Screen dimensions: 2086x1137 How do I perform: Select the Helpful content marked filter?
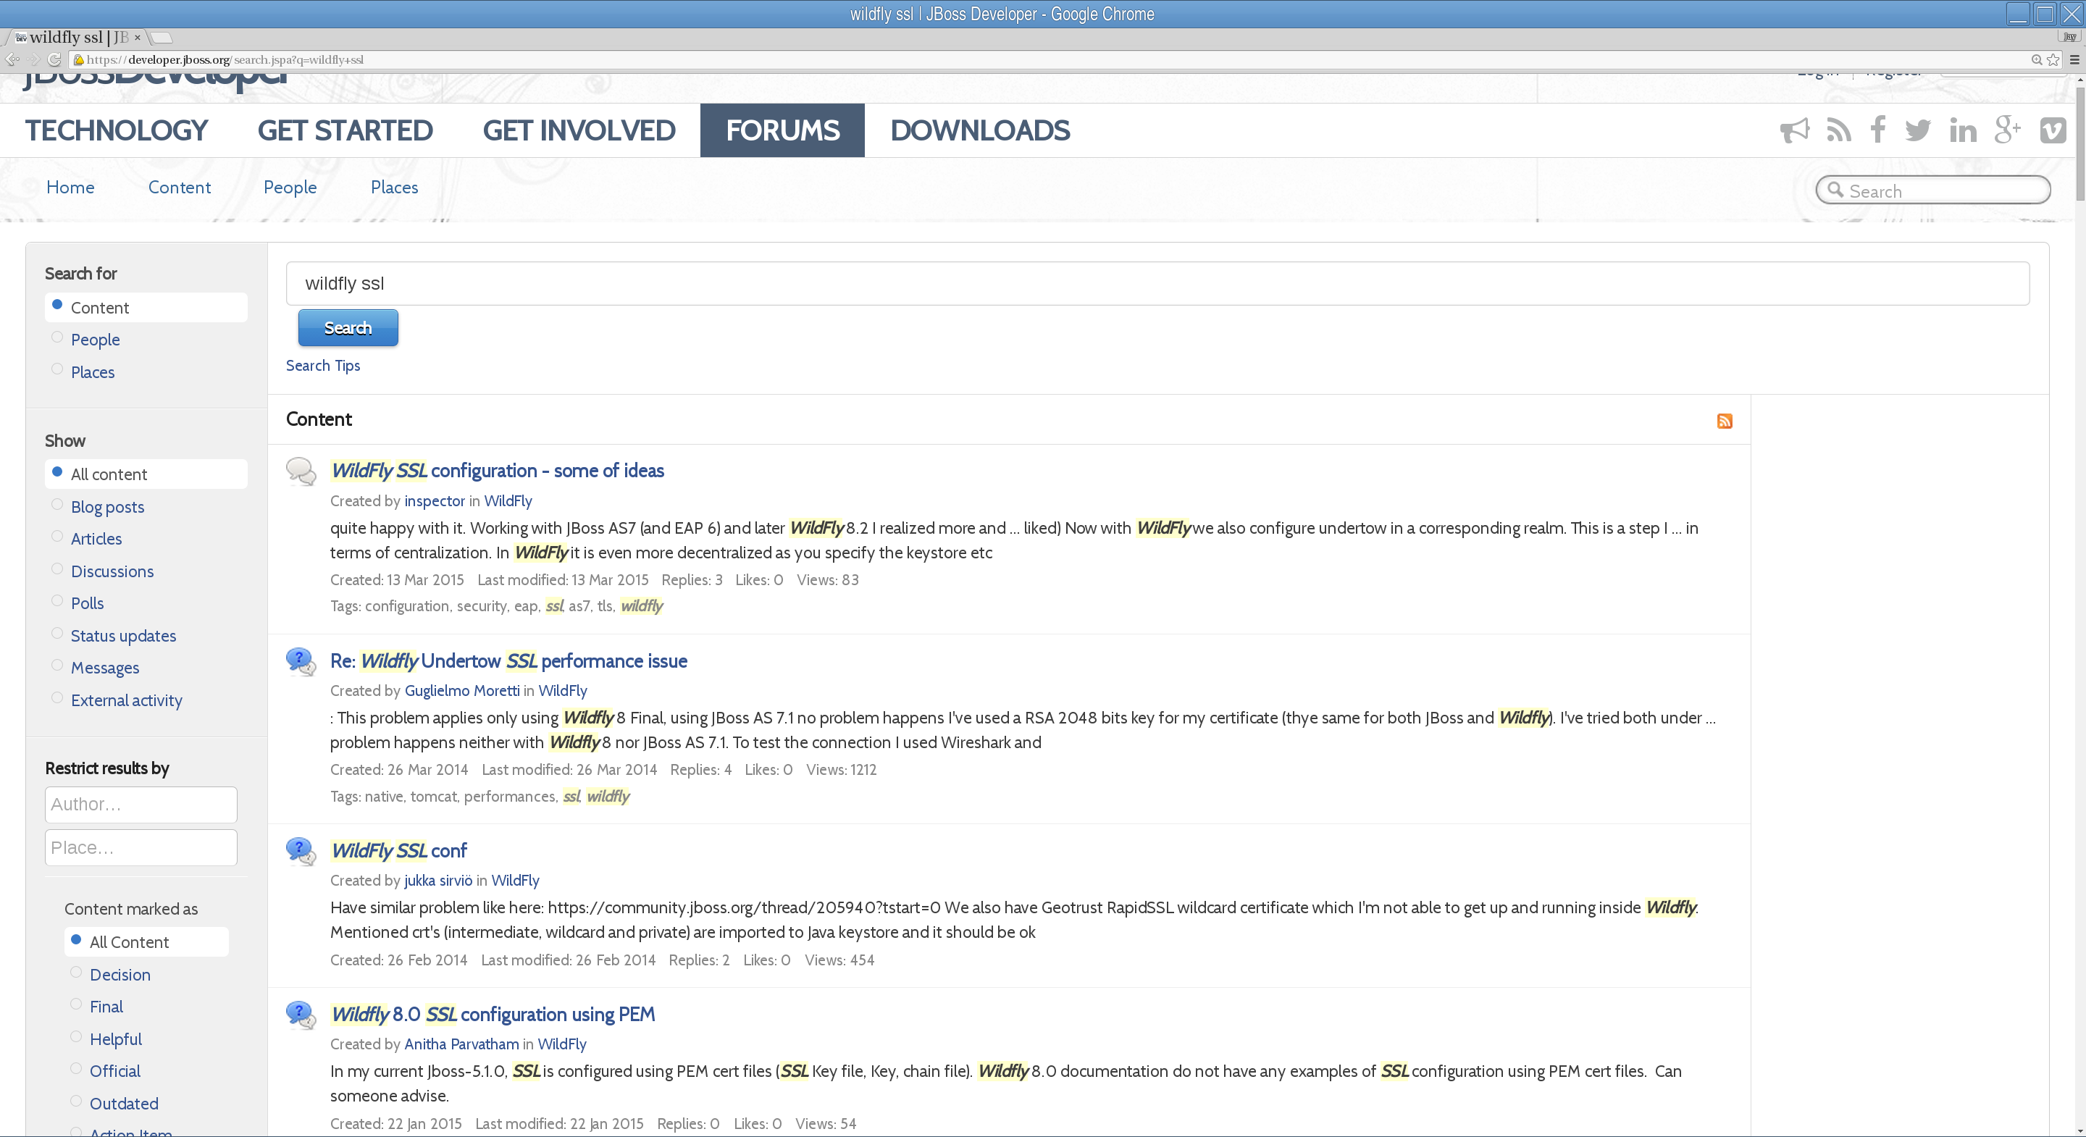pos(76,1037)
